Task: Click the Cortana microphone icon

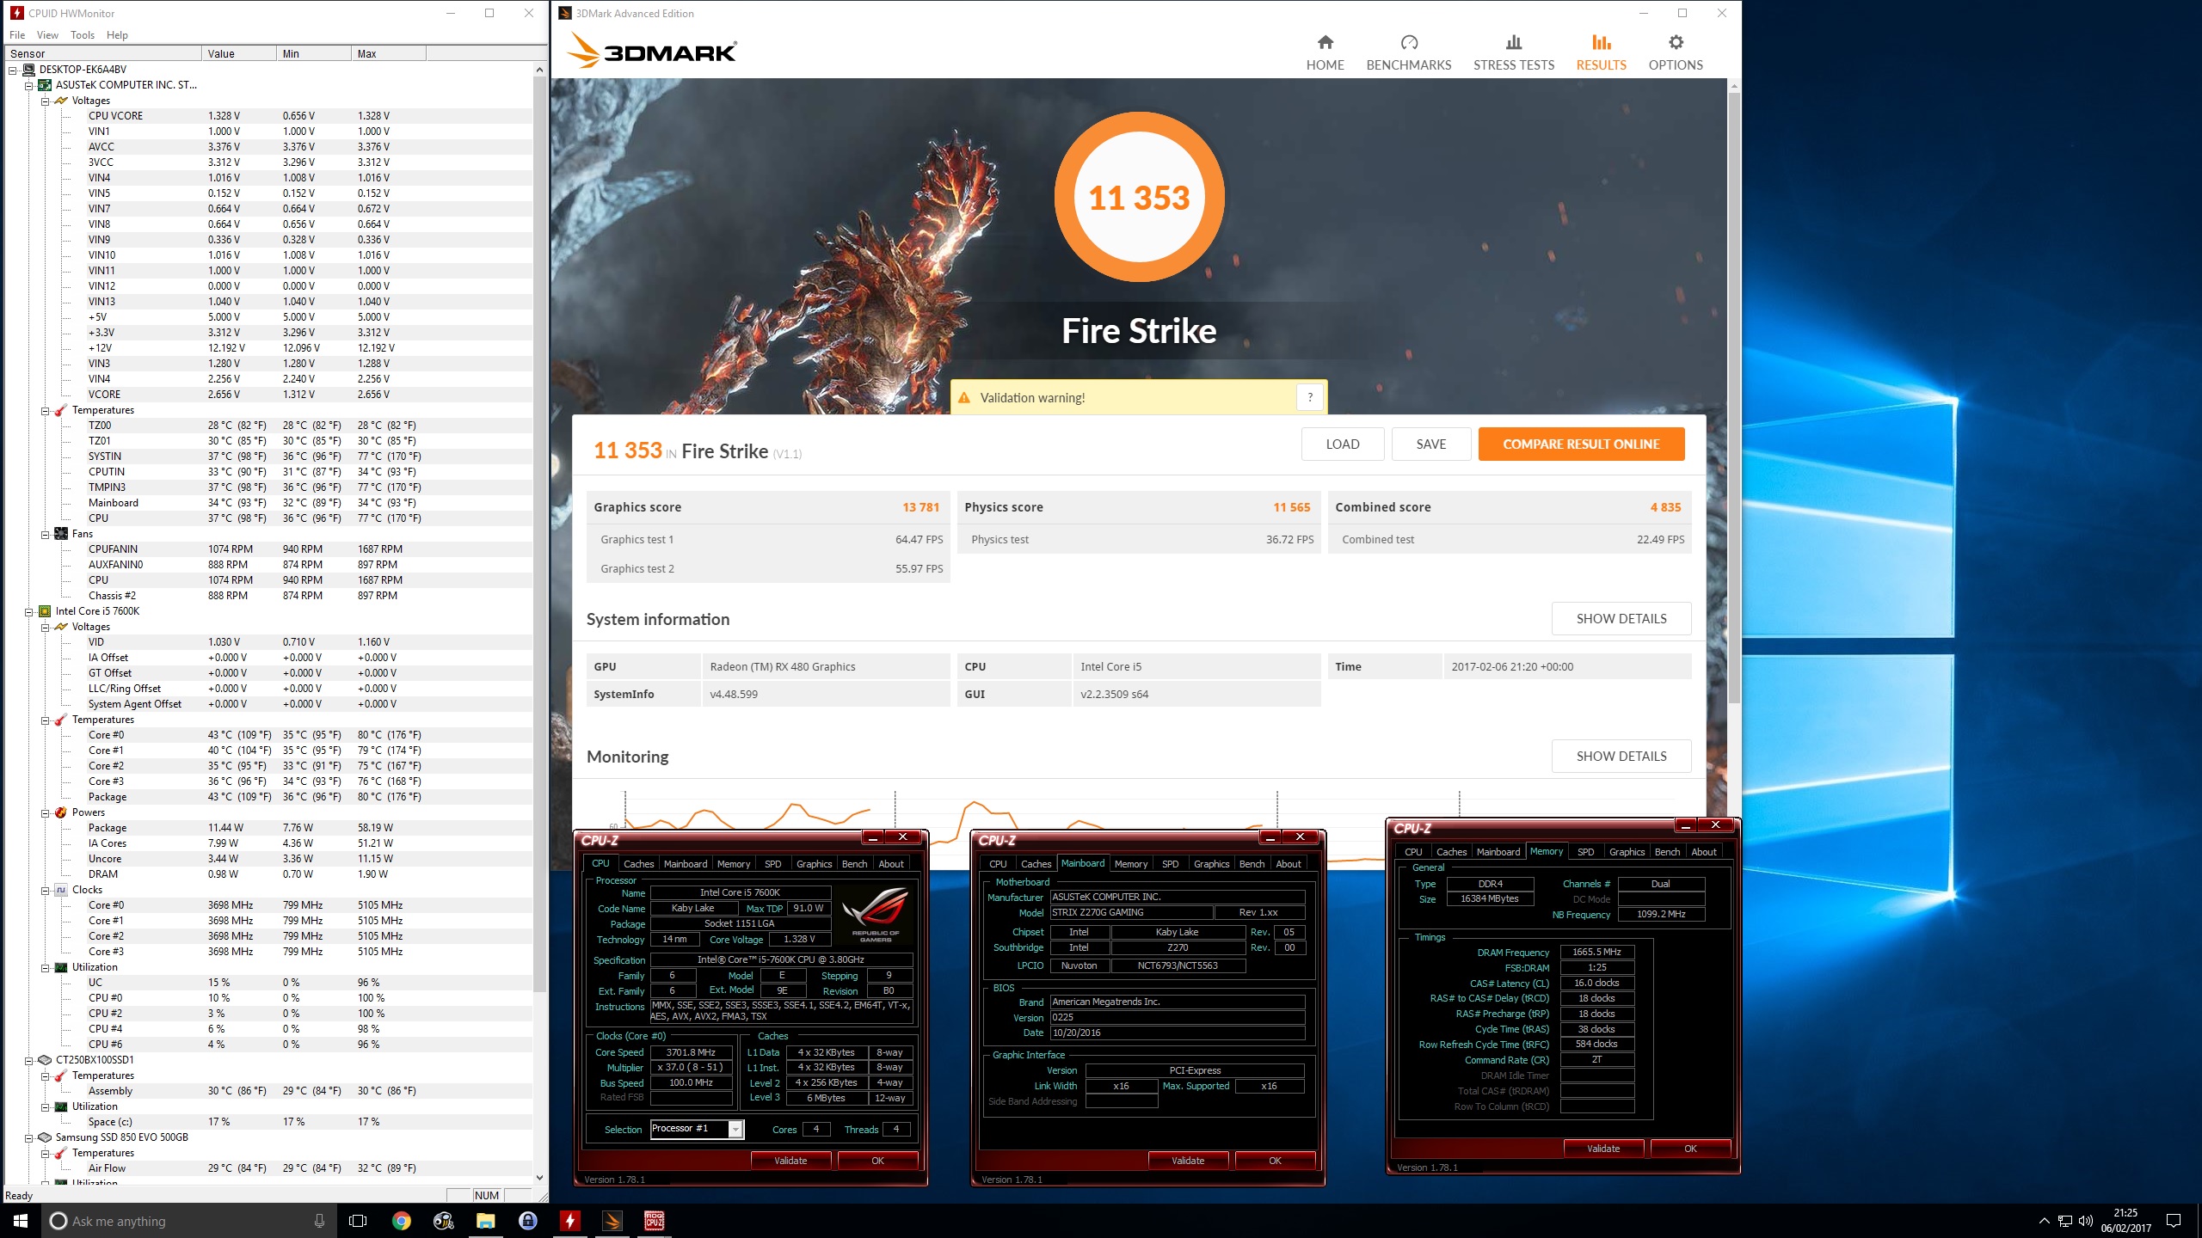Action: (319, 1221)
